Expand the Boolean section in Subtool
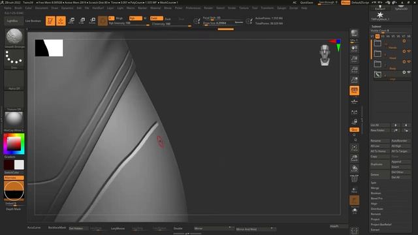Image resolution: width=418 pixels, height=235 pixels. coord(376,193)
